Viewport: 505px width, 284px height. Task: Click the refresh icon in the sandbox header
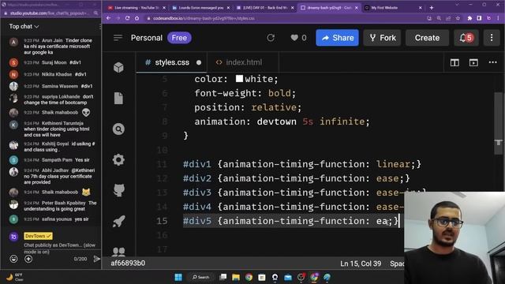click(x=271, y=38)
